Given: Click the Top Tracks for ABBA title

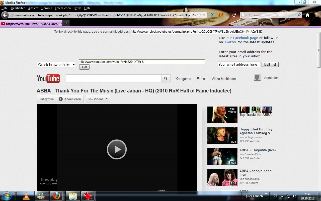Looking at the screenshot, I should tap(255, 115).
